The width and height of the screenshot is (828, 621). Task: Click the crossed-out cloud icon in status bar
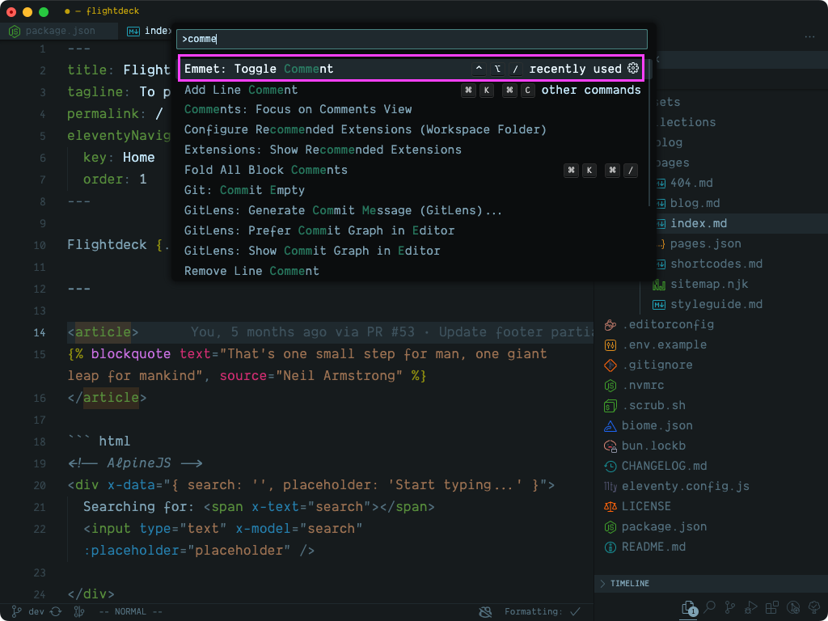pos(485,612)
